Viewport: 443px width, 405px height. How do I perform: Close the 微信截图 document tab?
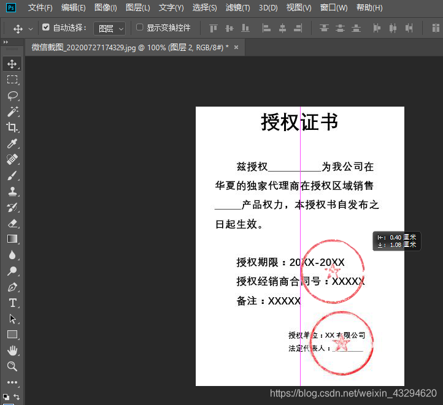pos(236,47)
